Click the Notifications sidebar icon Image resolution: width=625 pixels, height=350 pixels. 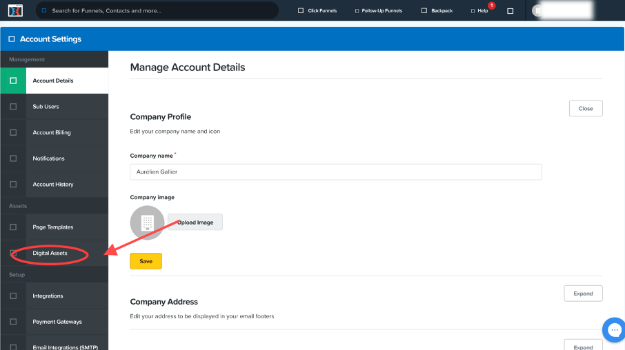[13, 158]
